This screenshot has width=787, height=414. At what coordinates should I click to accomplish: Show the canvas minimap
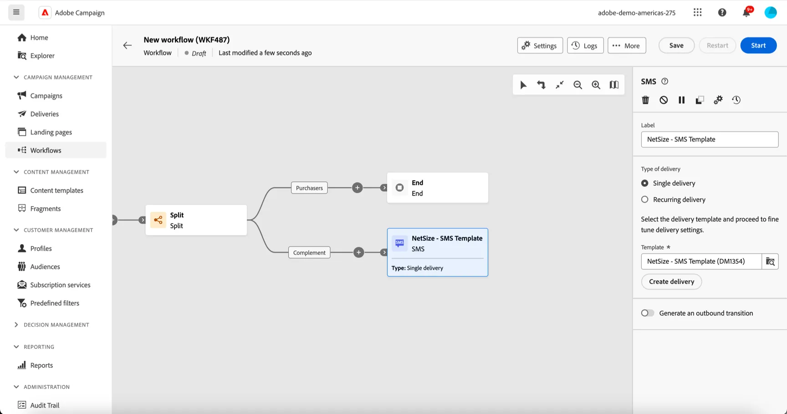click(x=614, y=85)
